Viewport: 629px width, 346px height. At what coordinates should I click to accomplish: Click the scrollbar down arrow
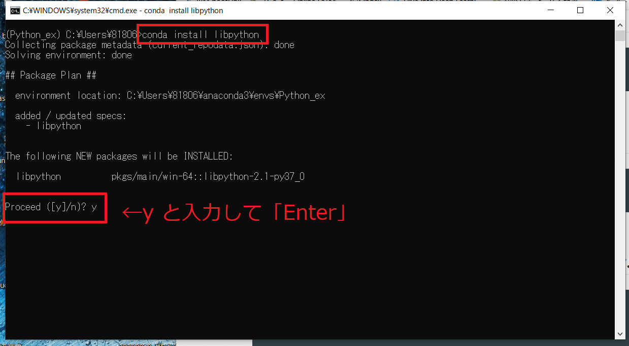(x=620, y=334)
